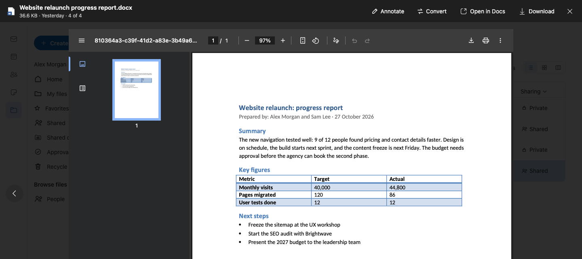
Task: Click the undo arrow in PDF toolbar
Action: point(354,40)
